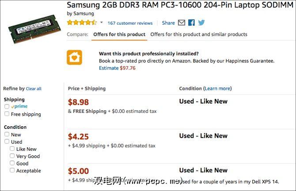Viewport: 296px width, 191px height.
Task: Switch to Offers for this product tab
Action: coord(119,34)
